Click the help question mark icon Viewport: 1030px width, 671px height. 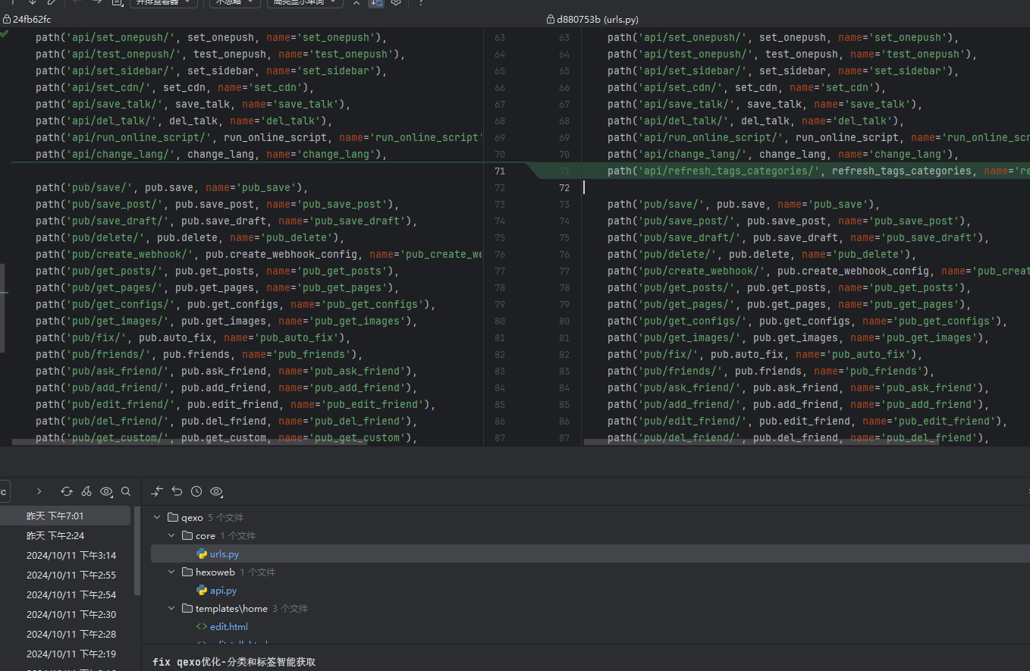pyautogui.click(x=421, y=3)
